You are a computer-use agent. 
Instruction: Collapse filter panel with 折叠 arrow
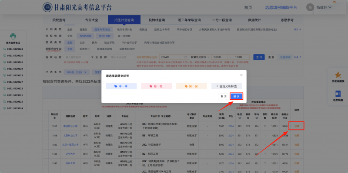tap(298, 57)
